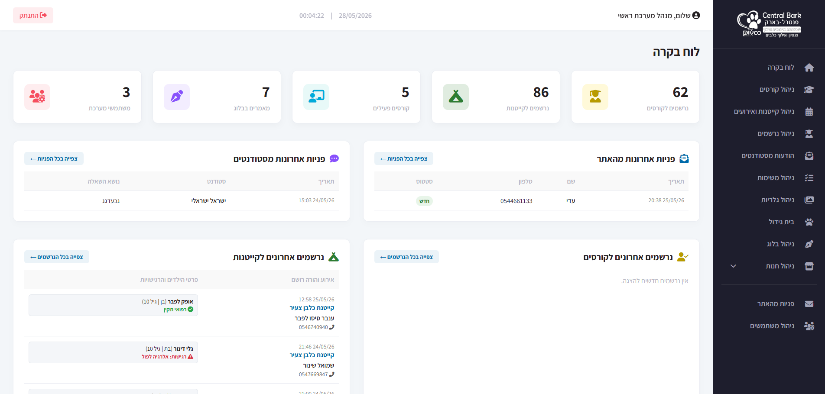Click the חדש status badge

425,201
